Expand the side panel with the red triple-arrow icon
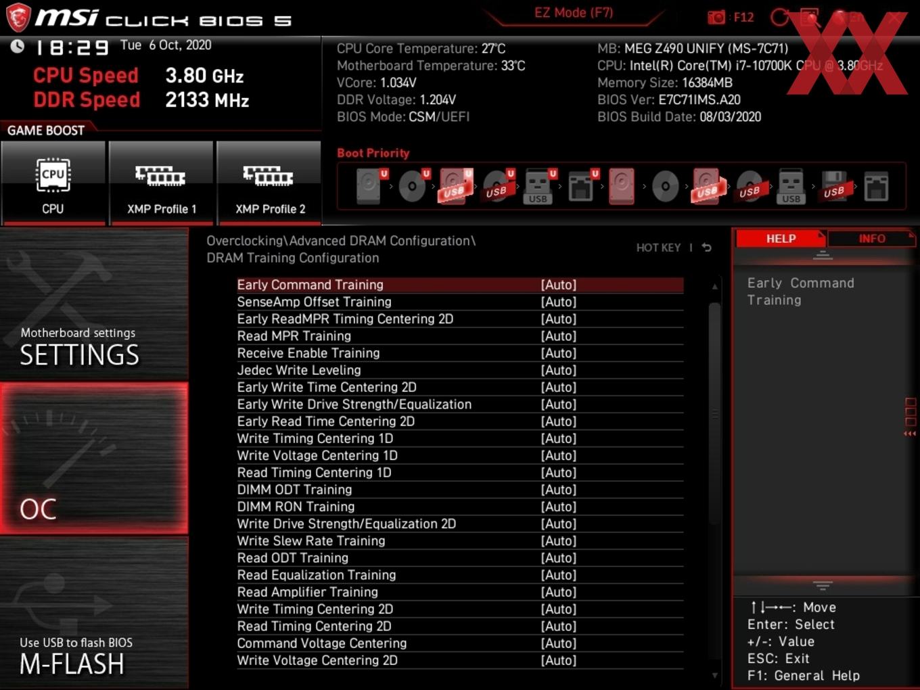 click(910, 434)
